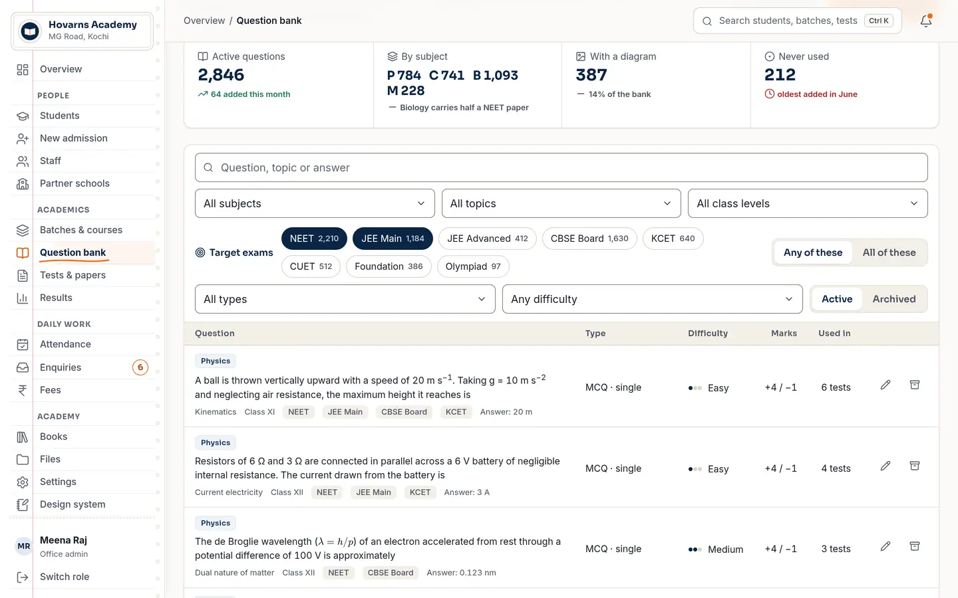Viewport: 958px width, 598px height.
Task: Enable the Foundation exam chip
Action: pos(389,266)
